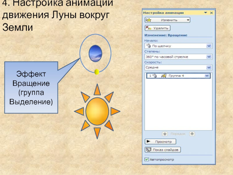Click the Настройка анимации pane title

pos(163,13)
